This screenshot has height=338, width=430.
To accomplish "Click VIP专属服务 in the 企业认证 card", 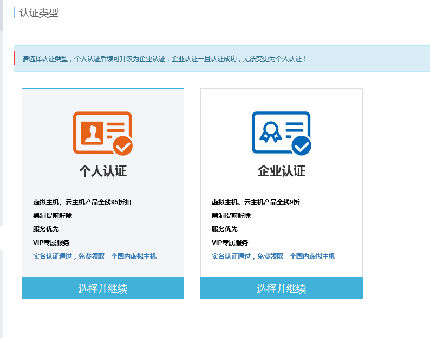I will click(230, 242).
